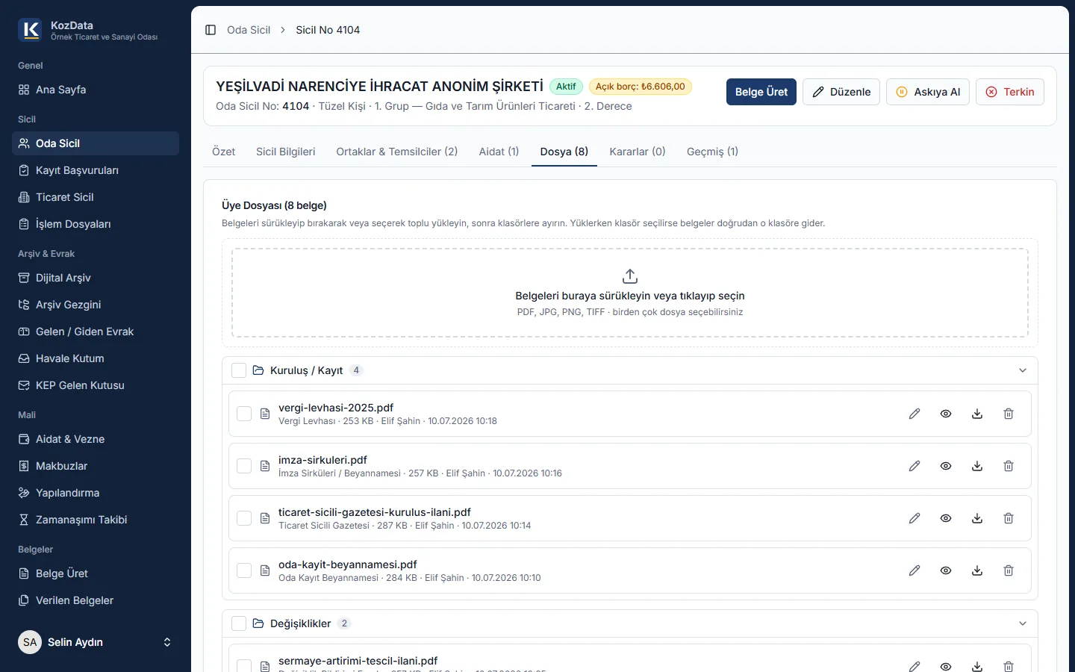This screenshot has width=1075, height=672.
Task: Download imza-sirkuleri.pdf
Action: click(977, 466)
